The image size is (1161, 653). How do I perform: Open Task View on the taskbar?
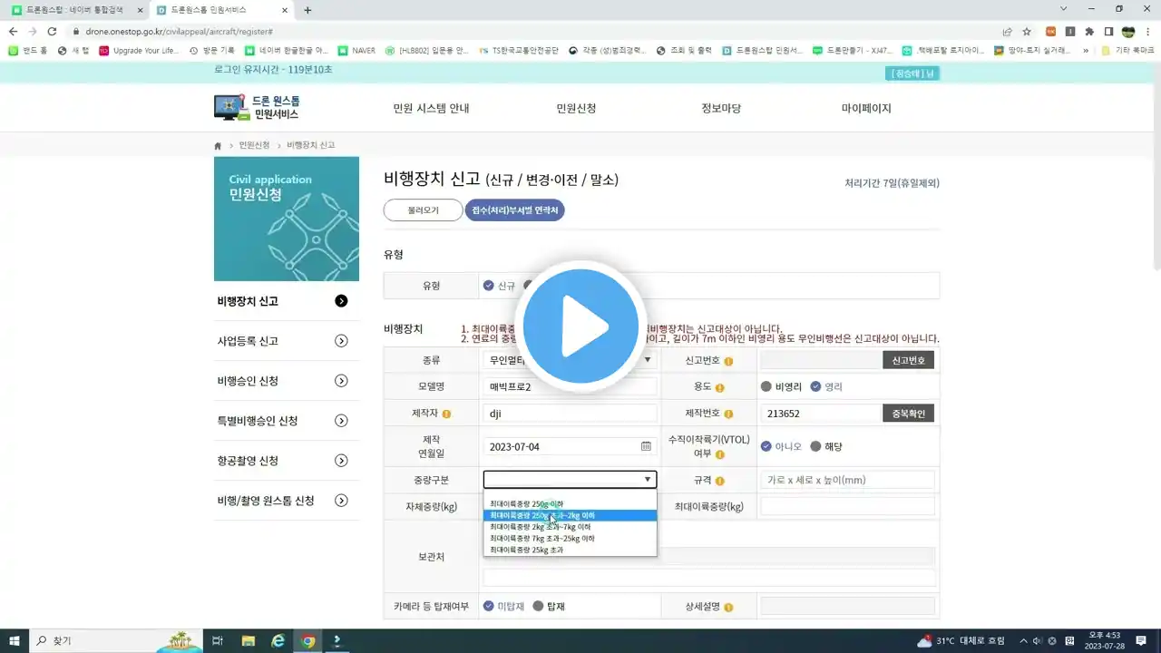pos(218,641)
